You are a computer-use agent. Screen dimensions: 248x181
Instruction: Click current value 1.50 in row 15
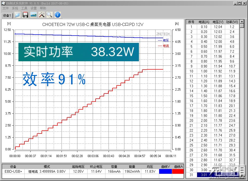[x=204, y=96]
